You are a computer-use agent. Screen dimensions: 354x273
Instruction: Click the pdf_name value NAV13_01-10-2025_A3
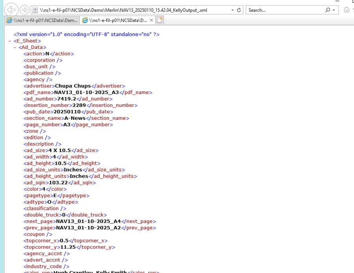point(87,92)
